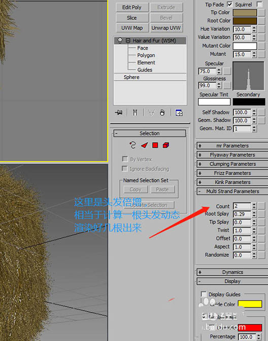Select Guides in modifier stack
The width and height of the screenshot is (268, 341).
(x=145, y=70)
